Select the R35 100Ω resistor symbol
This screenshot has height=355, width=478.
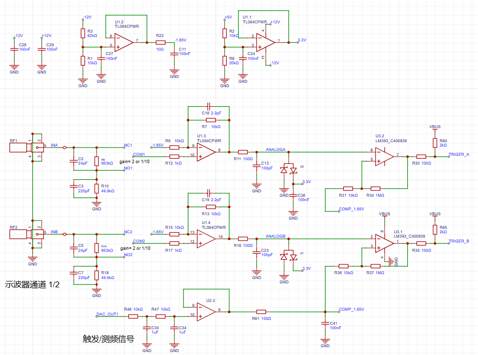pos(421,243)
